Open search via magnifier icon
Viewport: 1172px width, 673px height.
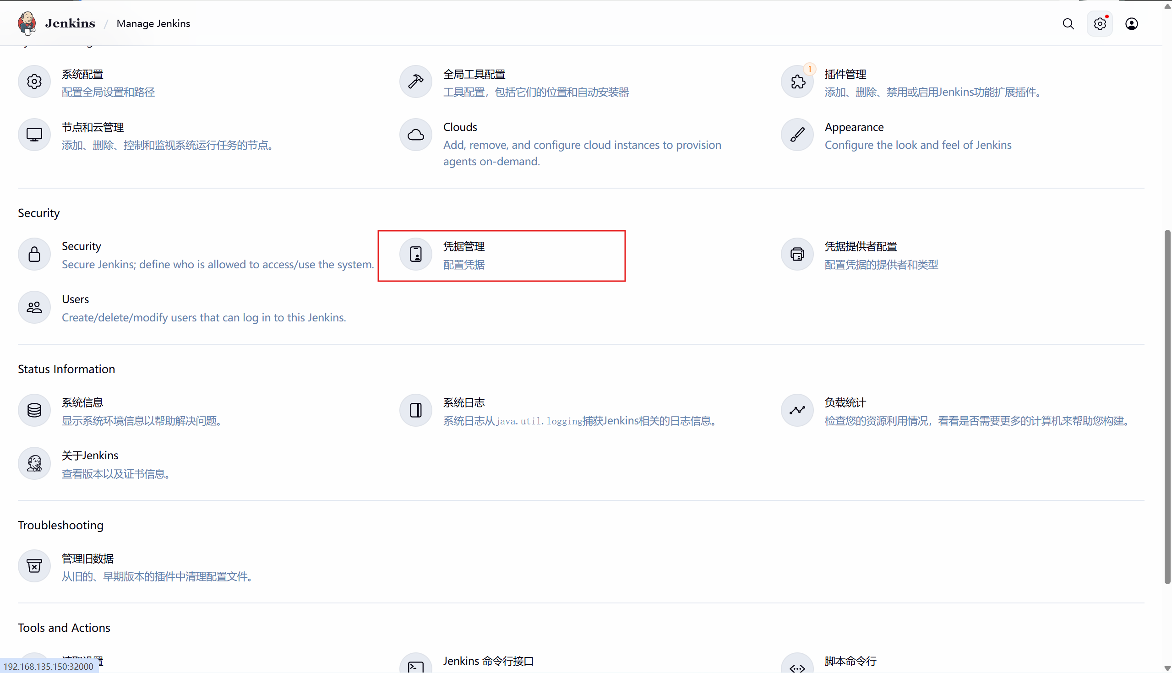(1068, 23)
